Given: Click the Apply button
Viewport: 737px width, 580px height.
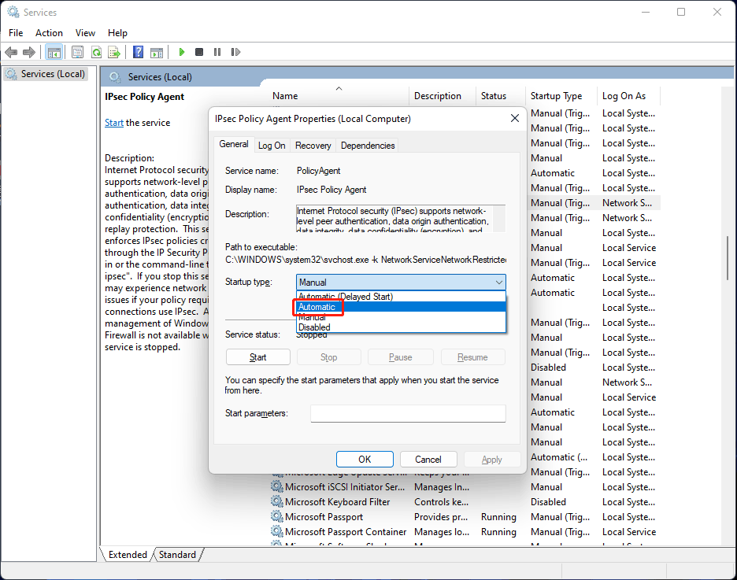Looking at the screenshot, I should (492, 460).
